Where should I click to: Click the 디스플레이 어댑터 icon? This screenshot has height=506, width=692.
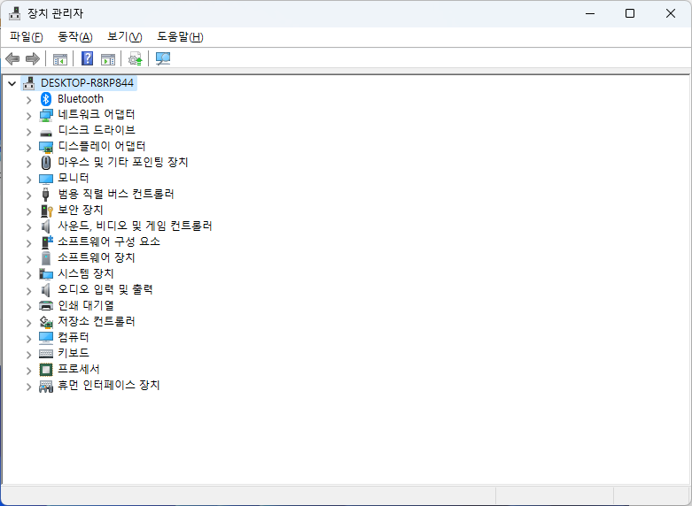click(46, 147)
